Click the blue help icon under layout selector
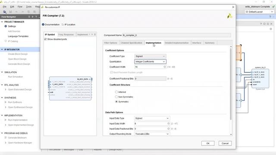The image size is (276, 155). coord(270,17)
